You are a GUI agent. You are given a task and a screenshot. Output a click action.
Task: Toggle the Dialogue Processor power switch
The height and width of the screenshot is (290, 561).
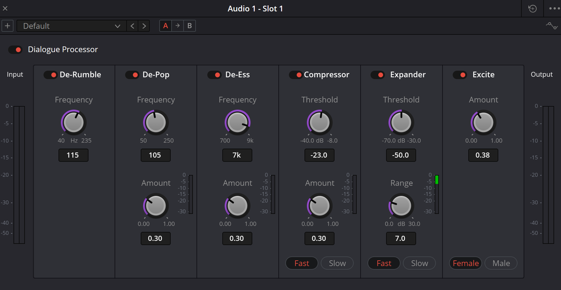[x=15, y=49]
